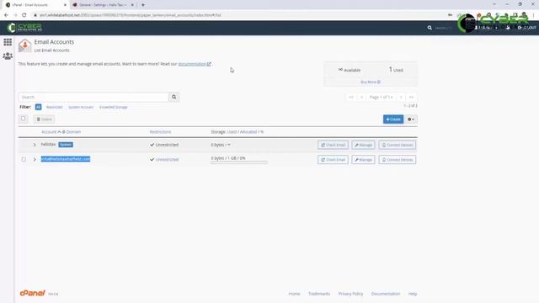Open the Chrome tab search dropdown arrow
The height and width of the screenshot is (303, 539).
(x=494, y=4)
